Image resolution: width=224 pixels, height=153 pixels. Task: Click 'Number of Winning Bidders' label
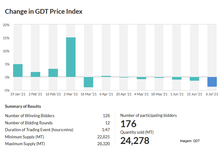point(30,116)
